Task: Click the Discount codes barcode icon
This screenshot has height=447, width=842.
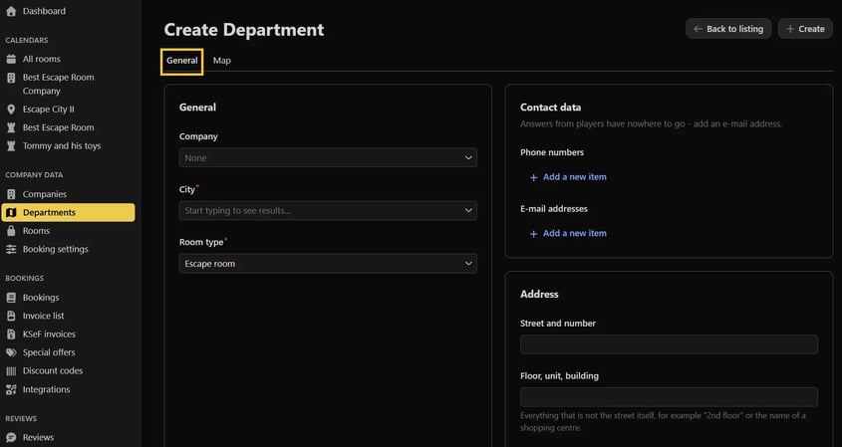Action: [x=11, y=370]
